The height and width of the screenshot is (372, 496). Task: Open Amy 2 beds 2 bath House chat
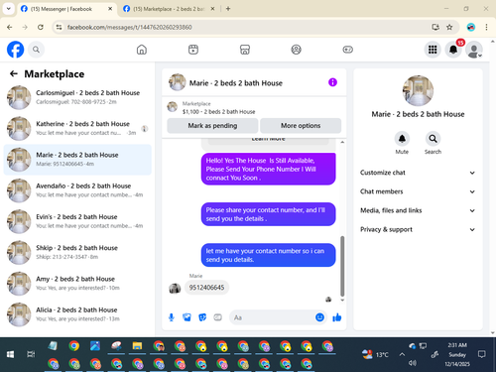(77, 284)
